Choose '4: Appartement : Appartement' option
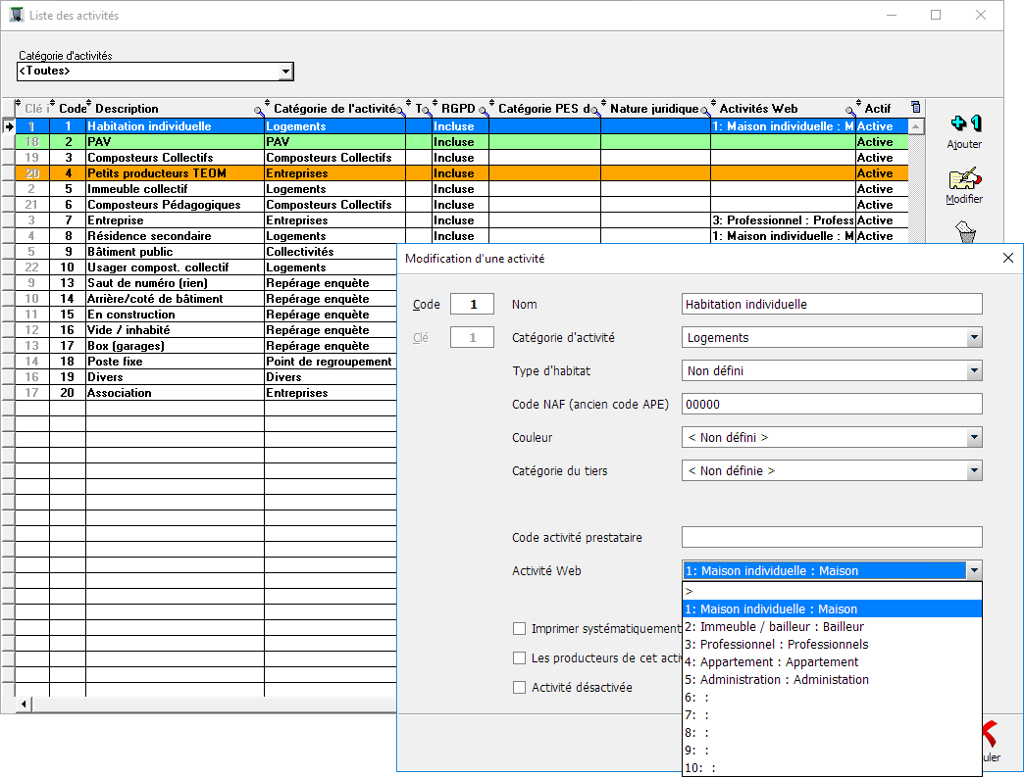The width and height of the screenshot is (1024, 778). [x=772, y=662]
